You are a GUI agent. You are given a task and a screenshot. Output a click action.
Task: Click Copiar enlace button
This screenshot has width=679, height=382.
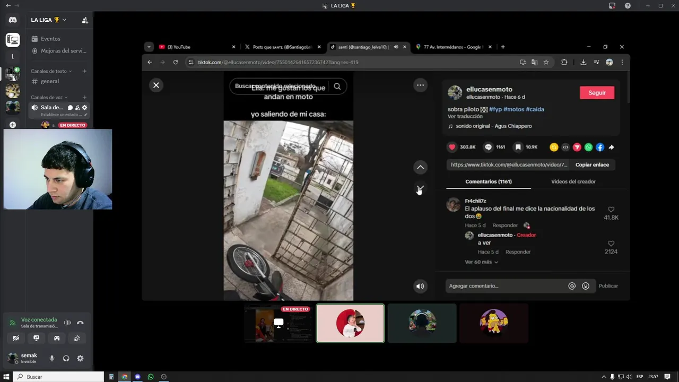(x=592, y=164)
